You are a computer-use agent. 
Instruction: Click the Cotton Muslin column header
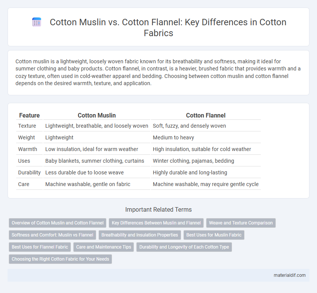[97, 115]
